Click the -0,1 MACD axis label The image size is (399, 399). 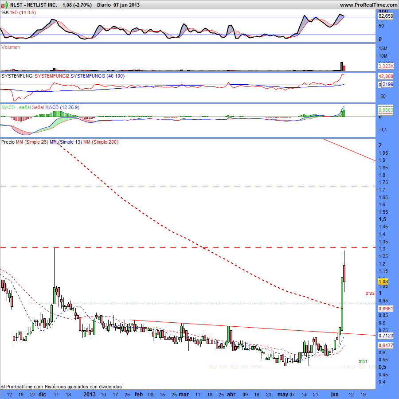pos(383,130)
